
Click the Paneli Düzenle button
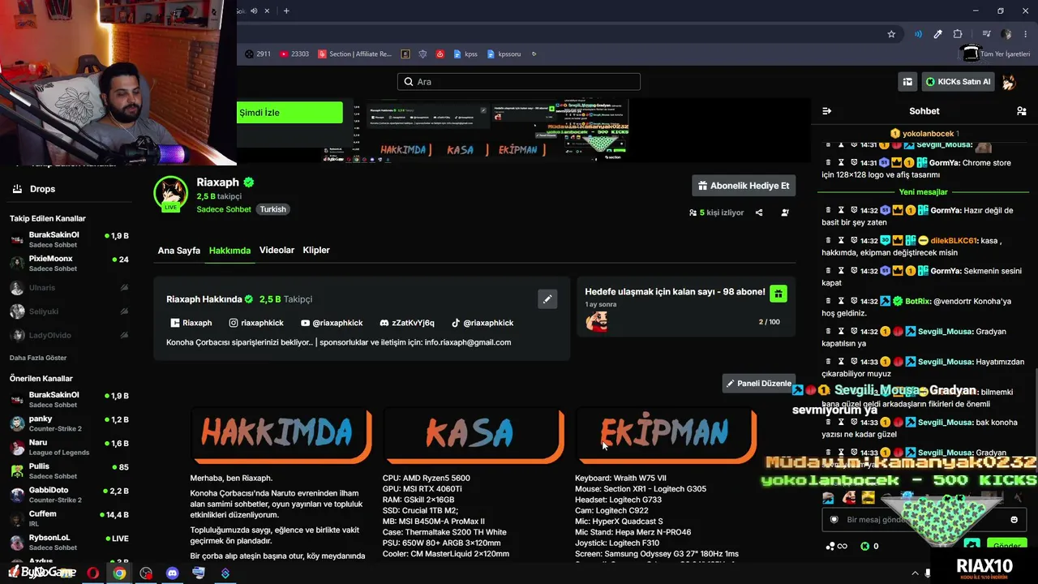click(758, 384)
